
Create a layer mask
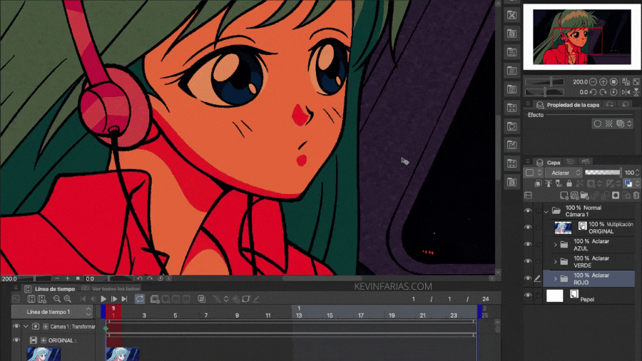[x=616, y=195]
